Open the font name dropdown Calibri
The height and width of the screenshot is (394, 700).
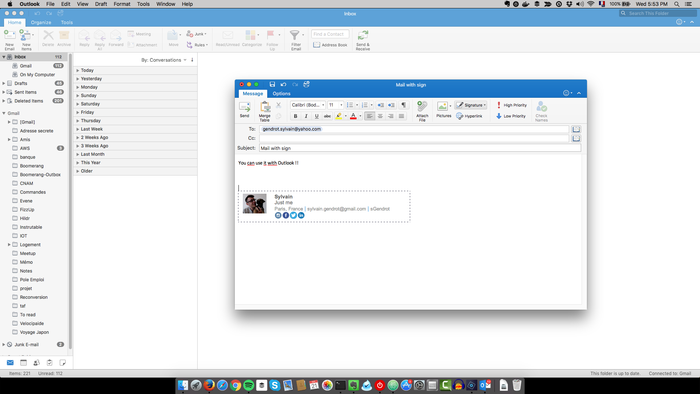(323, 105)
